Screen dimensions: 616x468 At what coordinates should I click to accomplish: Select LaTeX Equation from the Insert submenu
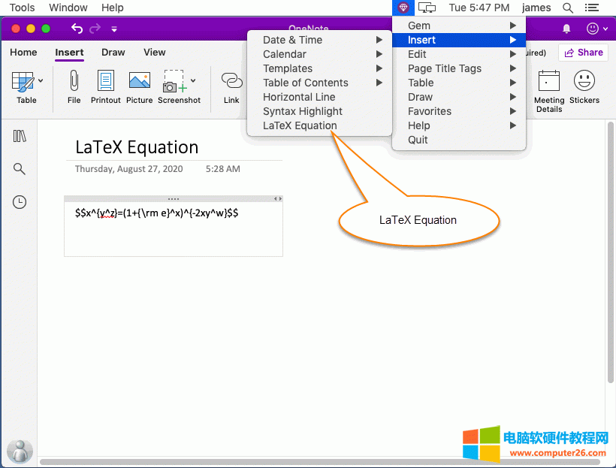(x=300, y=125)
